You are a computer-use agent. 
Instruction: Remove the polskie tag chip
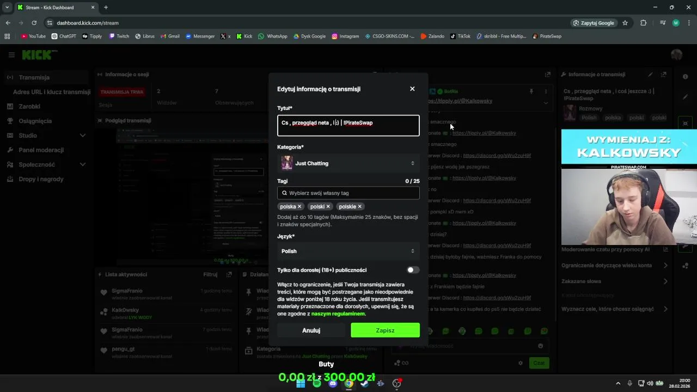(359, 207)
